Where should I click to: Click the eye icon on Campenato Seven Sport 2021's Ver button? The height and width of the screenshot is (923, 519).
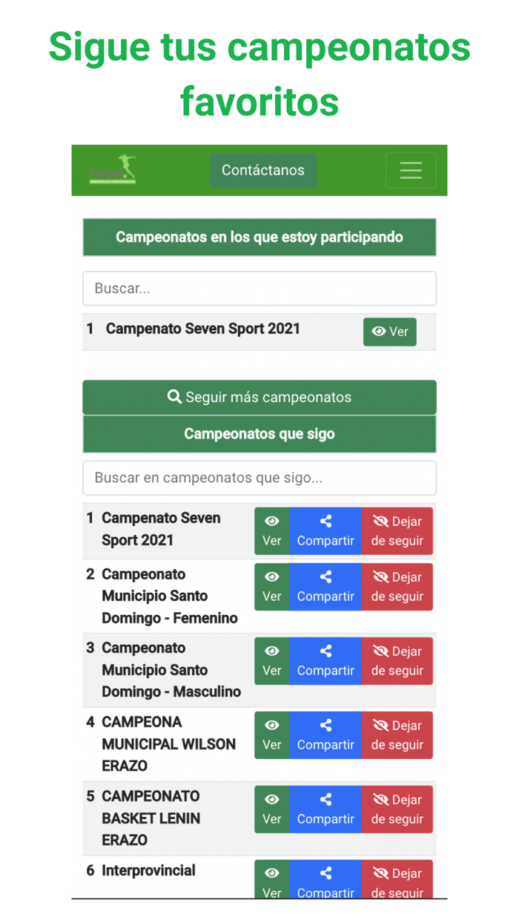pos(377,332)
